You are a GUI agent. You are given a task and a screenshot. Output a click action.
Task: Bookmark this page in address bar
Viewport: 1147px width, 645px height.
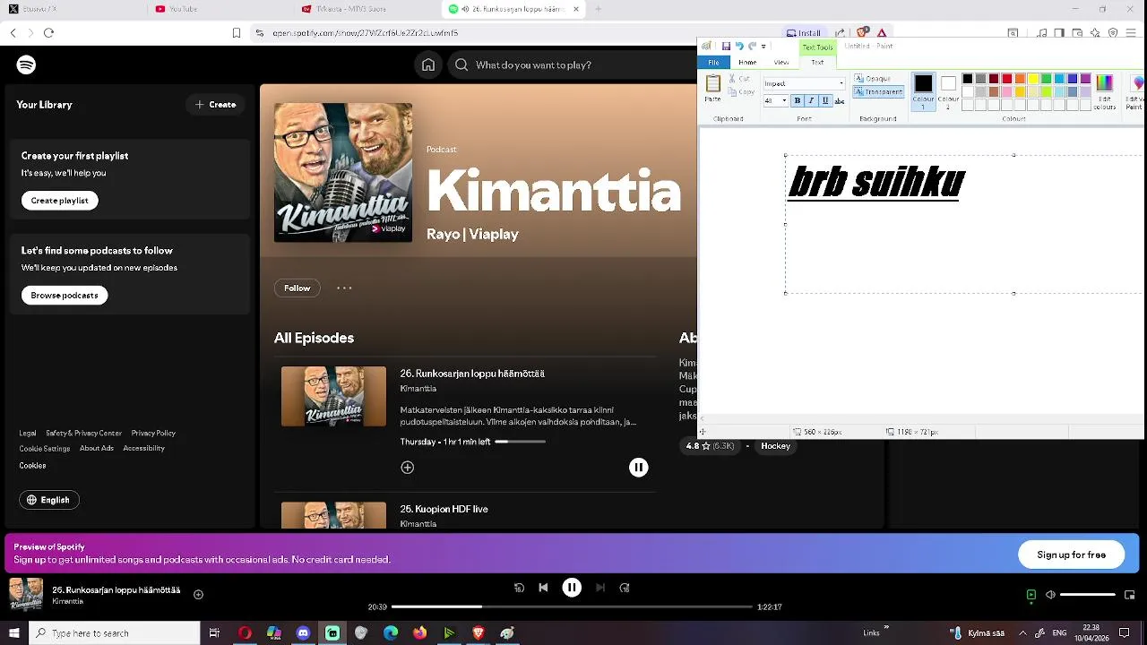tap(237, 33)
